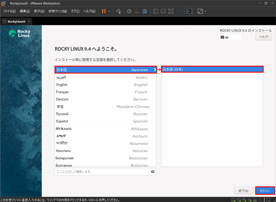Viewport: 276px width, 202px height.
Task: Open the 編集(E) menu
Action: click(25, 11)
